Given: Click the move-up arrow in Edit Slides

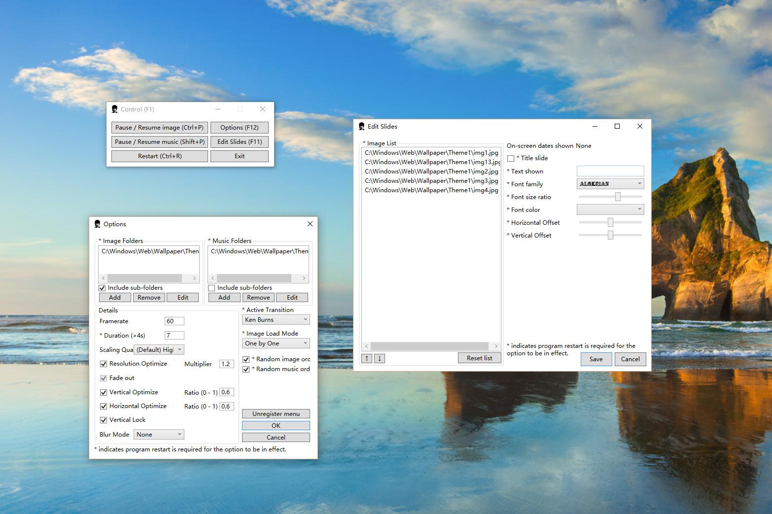Looking at the screenshot, I should (367, 358).
